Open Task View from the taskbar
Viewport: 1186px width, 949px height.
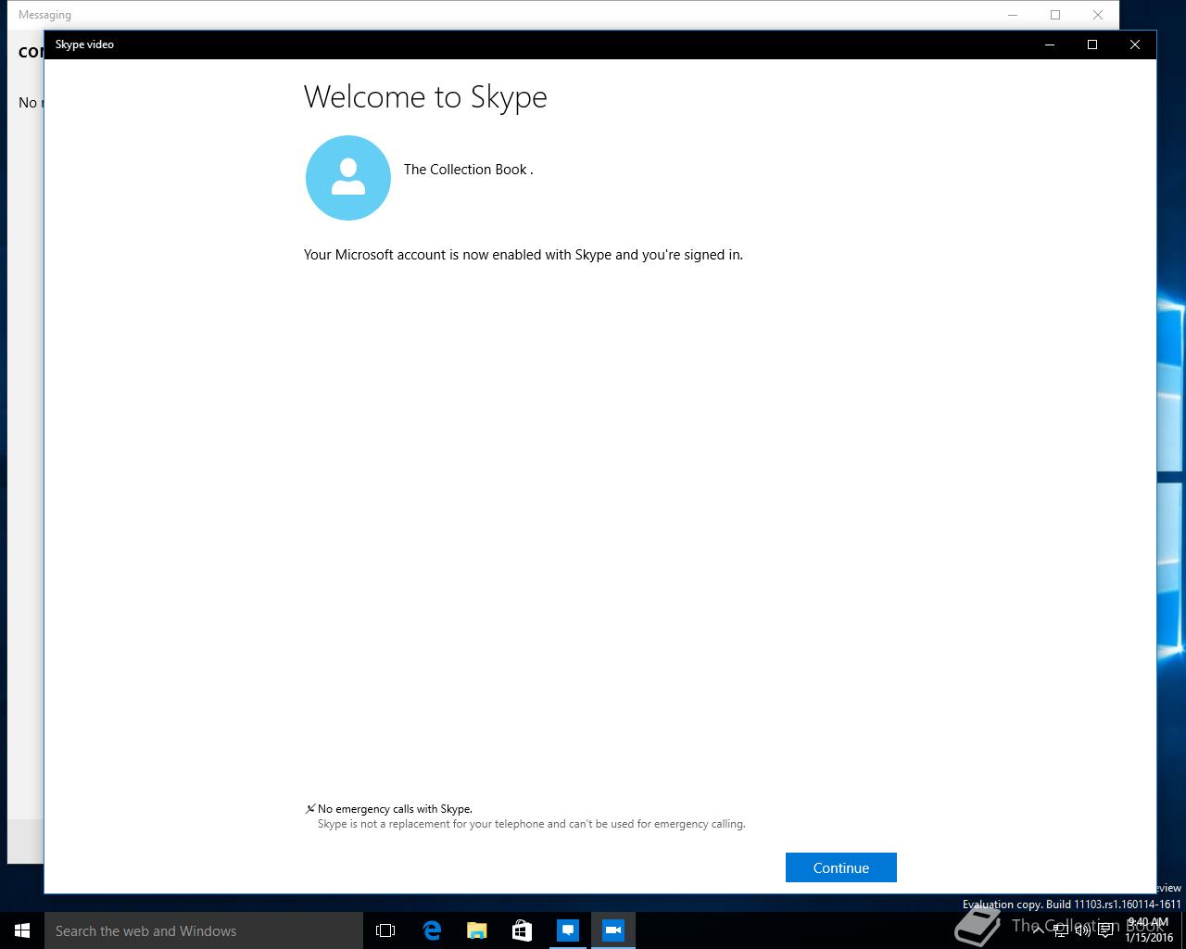pyautogui.click(x=385, y=930)
